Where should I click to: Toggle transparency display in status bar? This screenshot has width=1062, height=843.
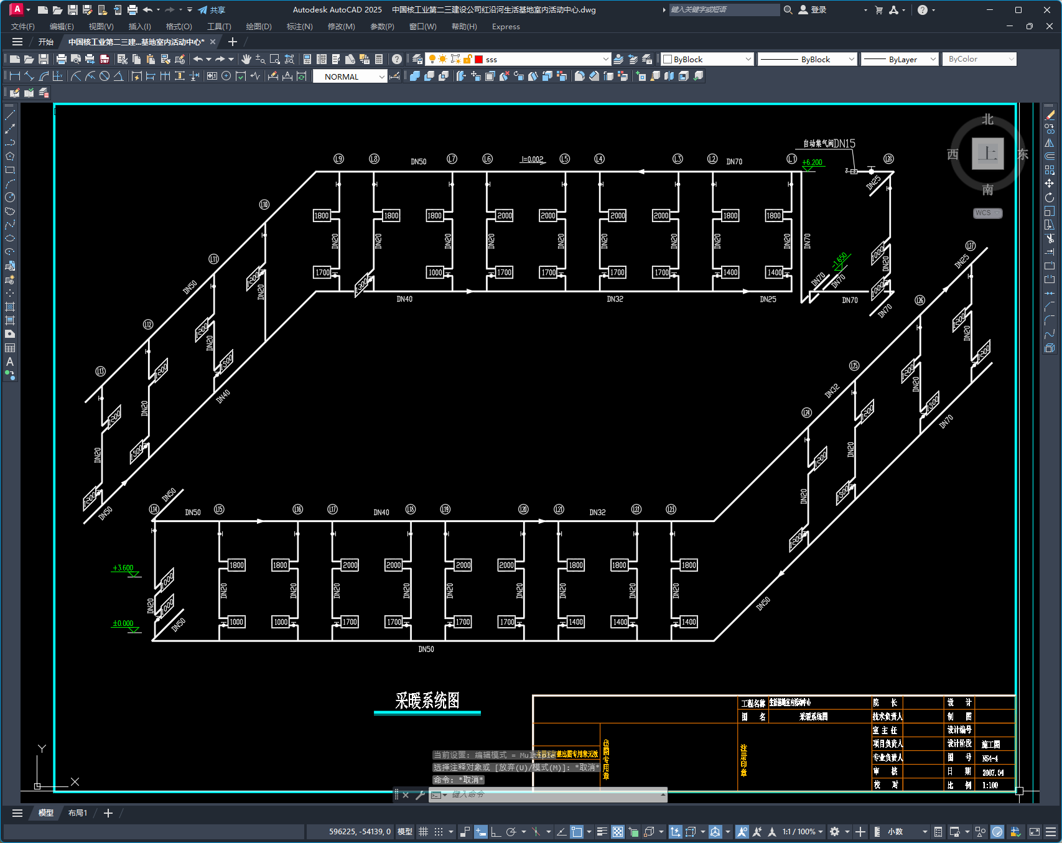[x=617, y=831]
